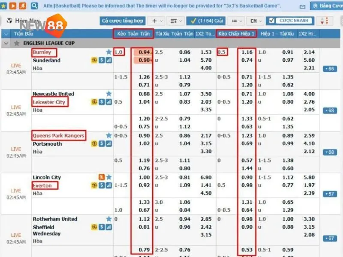Open Leicester City match coin icon
This screenshot has width=343, height=257.
[94, 102]
